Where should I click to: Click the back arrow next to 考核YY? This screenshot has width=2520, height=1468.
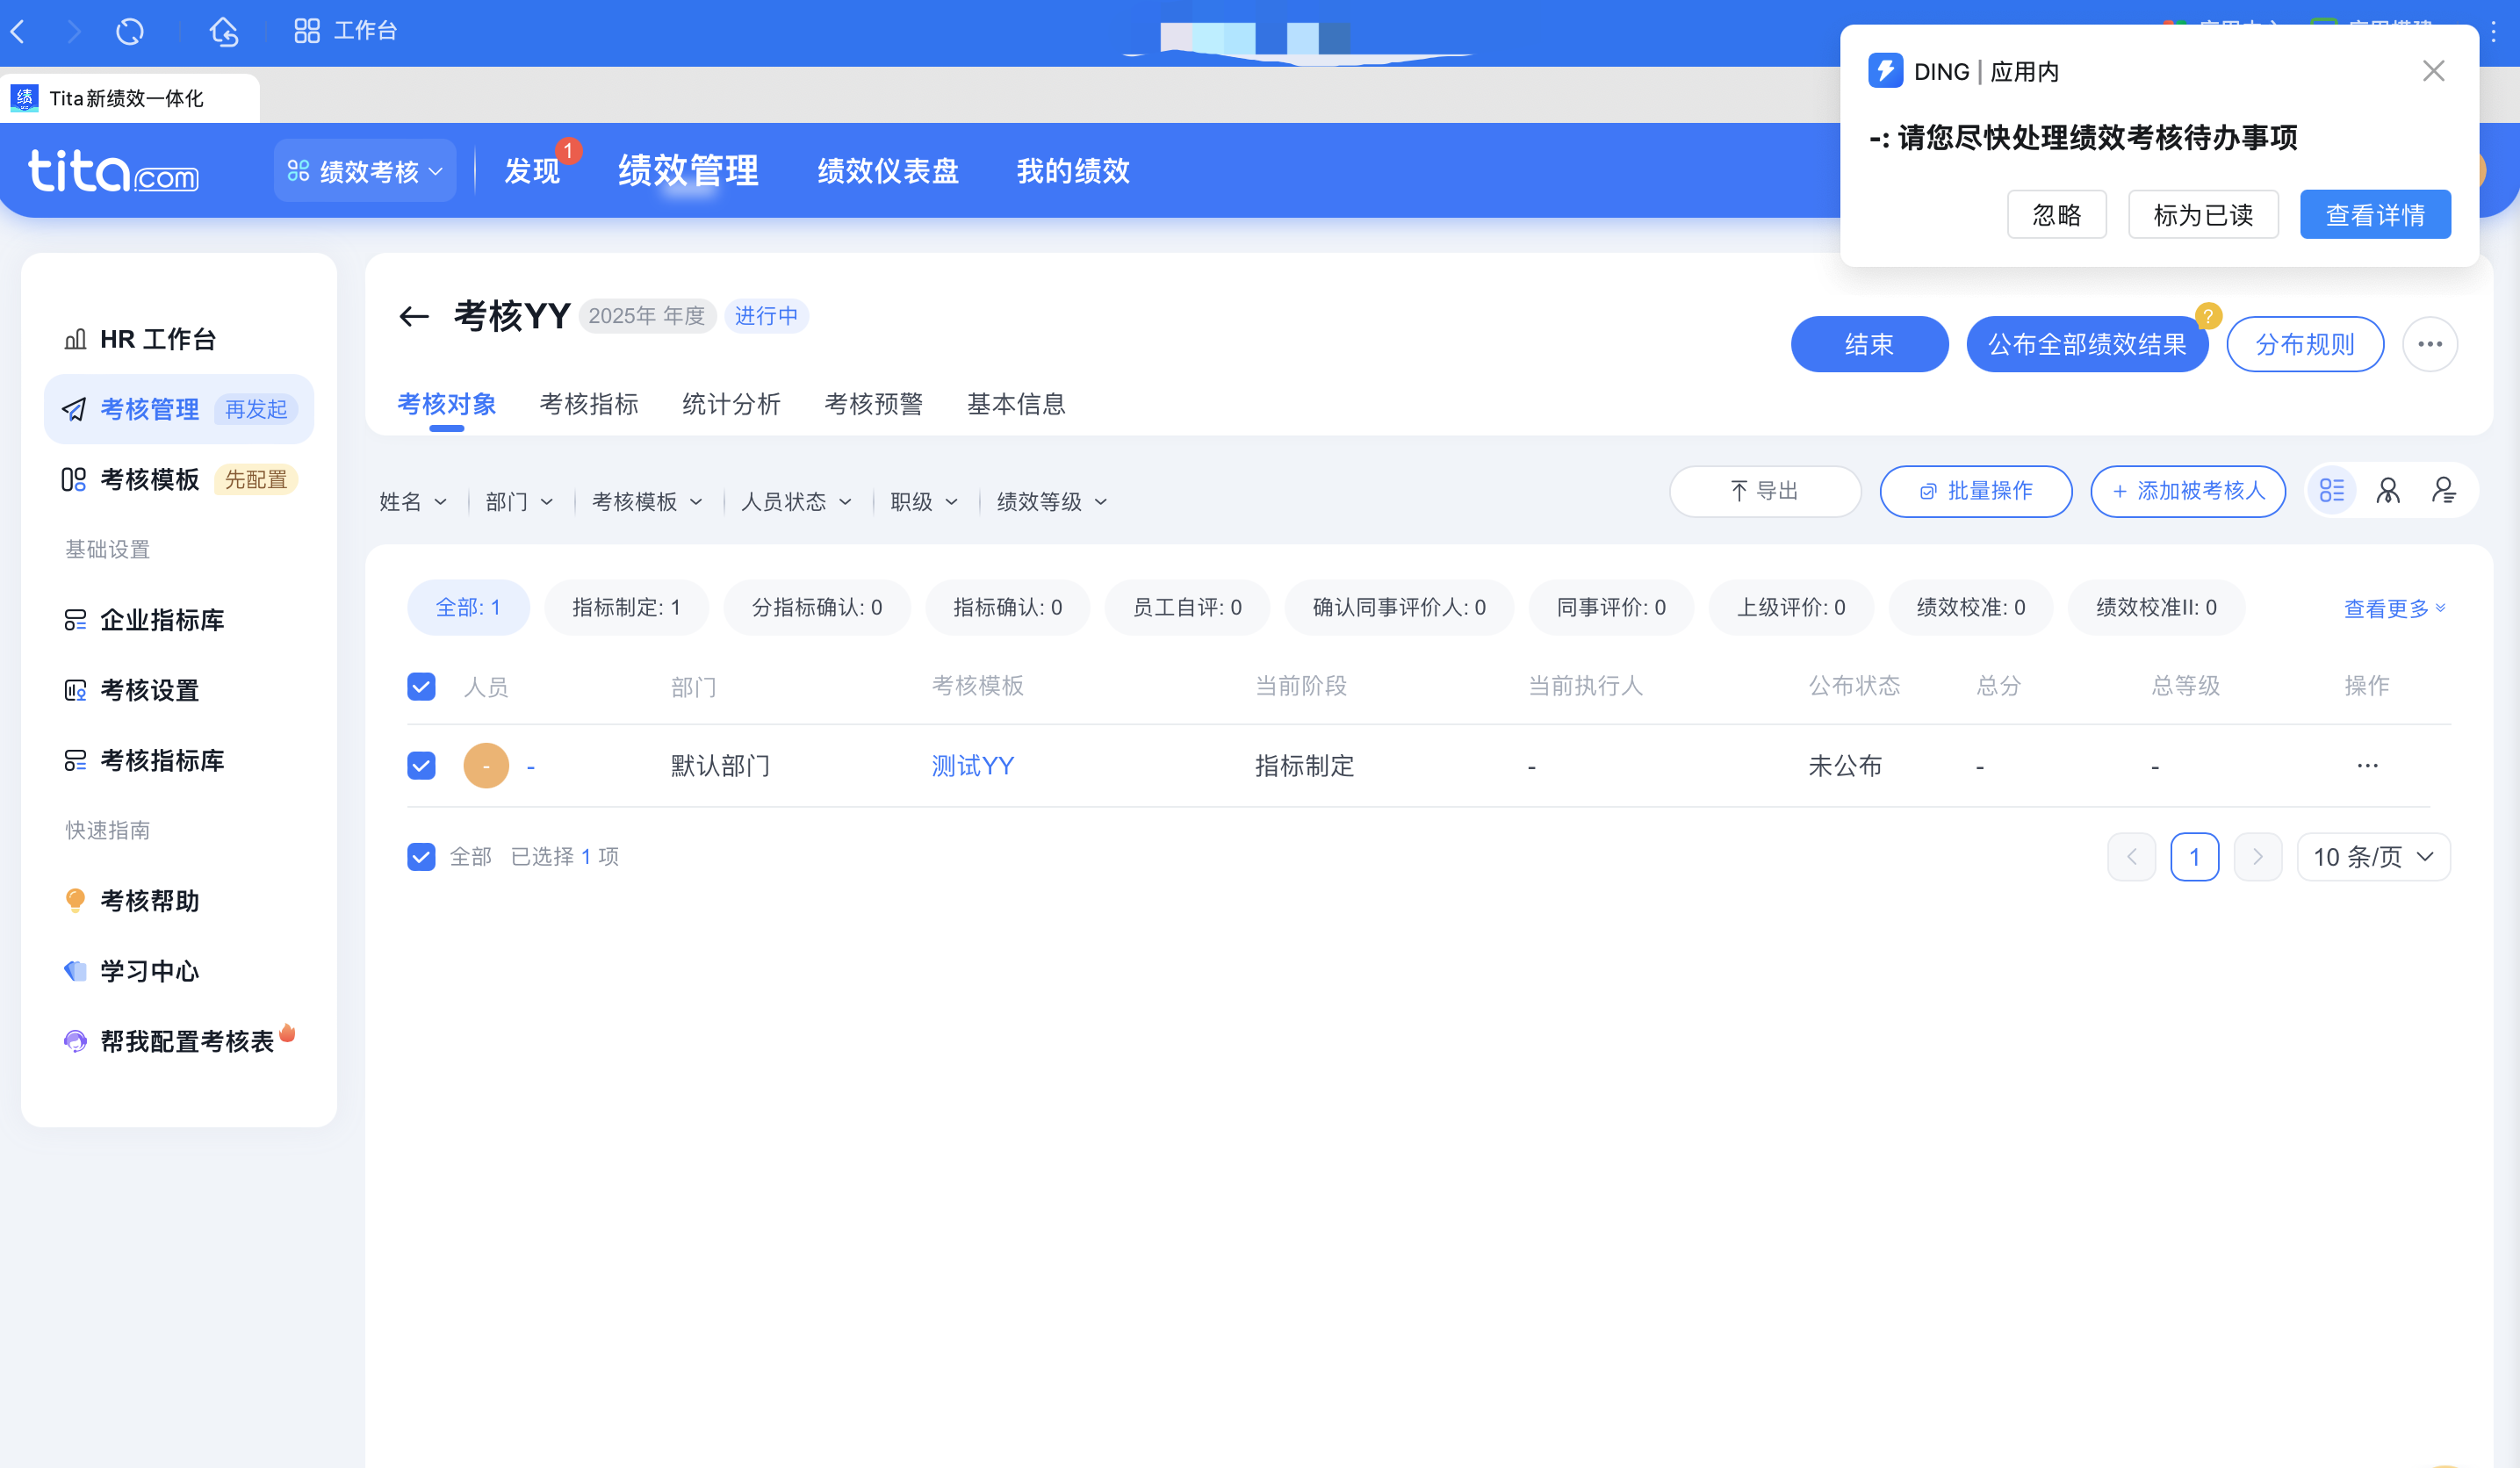click(413, 315)
